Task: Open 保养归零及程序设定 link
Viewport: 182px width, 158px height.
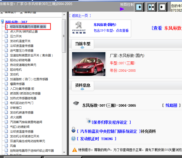Action: (111, 122)
